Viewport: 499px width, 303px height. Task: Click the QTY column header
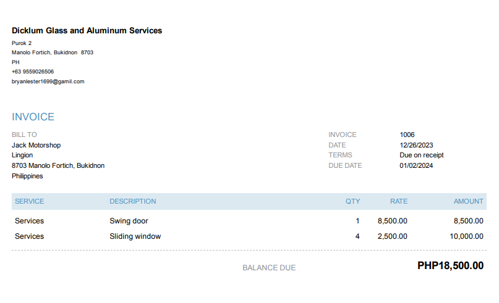click(352, 201)
